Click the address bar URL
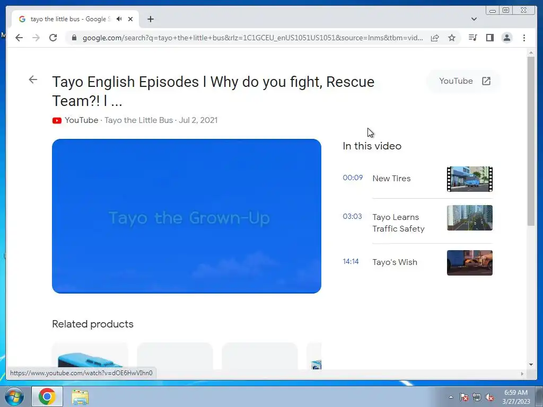543x407 pixels. (252, 38)
